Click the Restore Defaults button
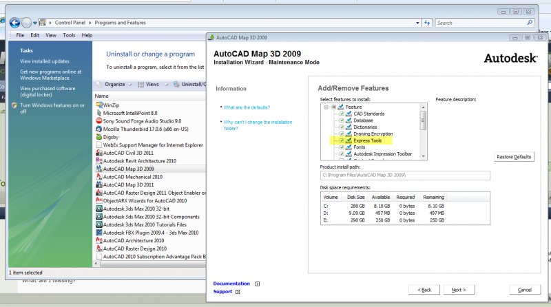The height and width of the screenshot is (307, 551). point(514,157)
